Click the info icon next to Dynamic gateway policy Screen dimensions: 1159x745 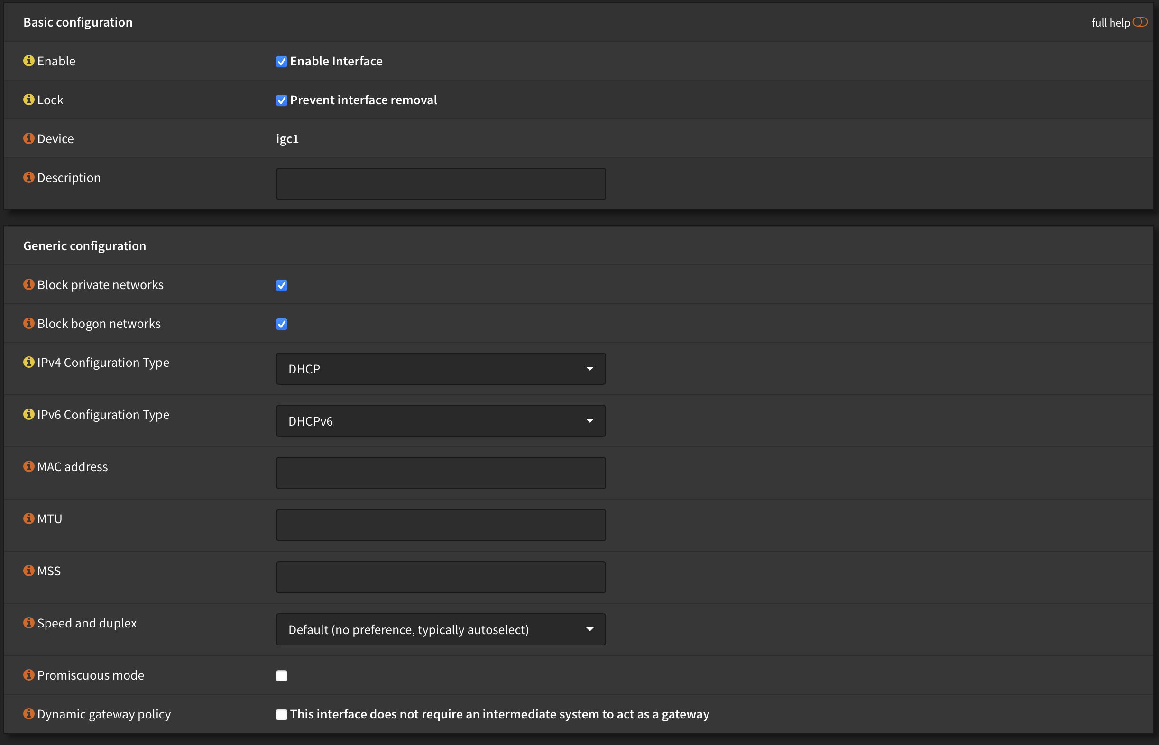point(28,714)
